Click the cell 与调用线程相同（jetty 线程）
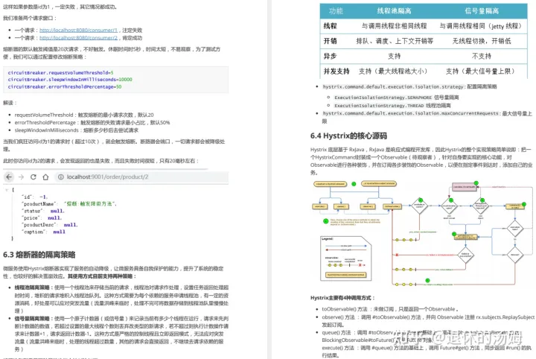This screenshot has width=536, height=359. 482,26
